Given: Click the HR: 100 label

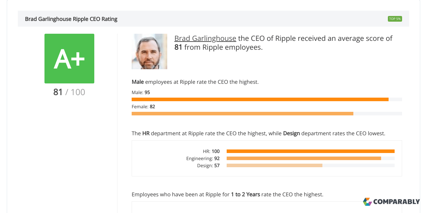Looking at the screenshot, I should (211, 151).
